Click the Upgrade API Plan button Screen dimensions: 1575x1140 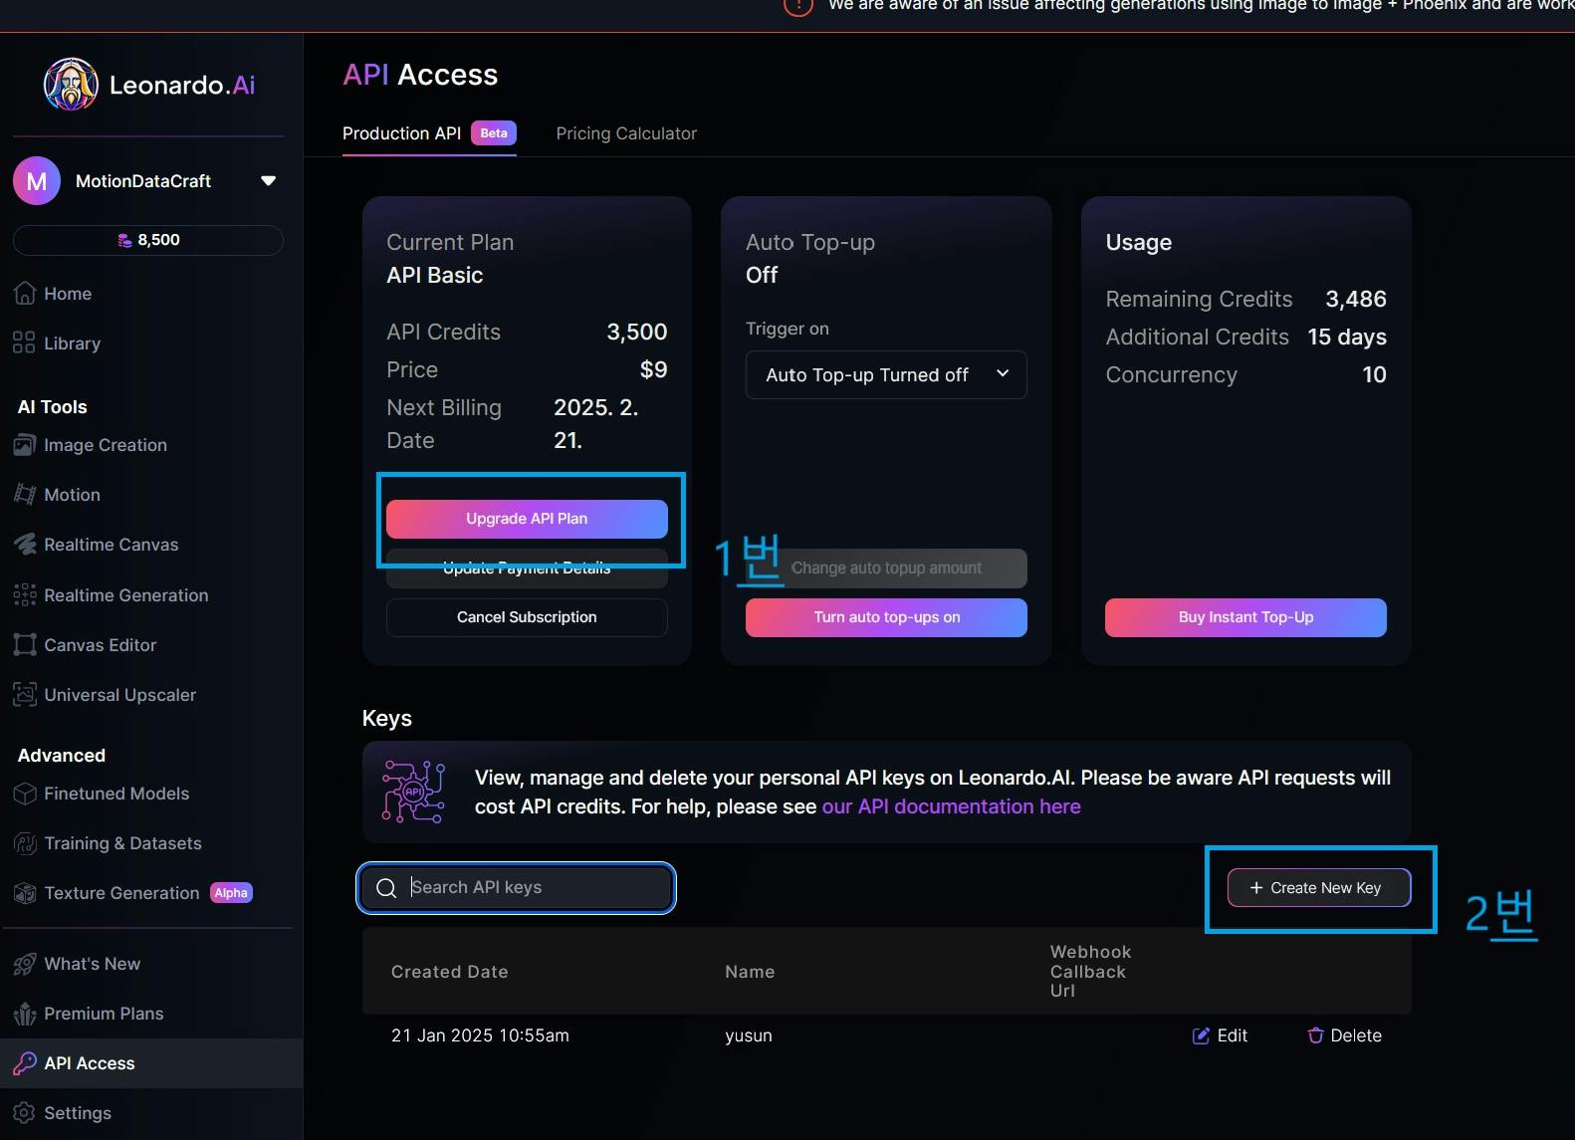(527, 519)
